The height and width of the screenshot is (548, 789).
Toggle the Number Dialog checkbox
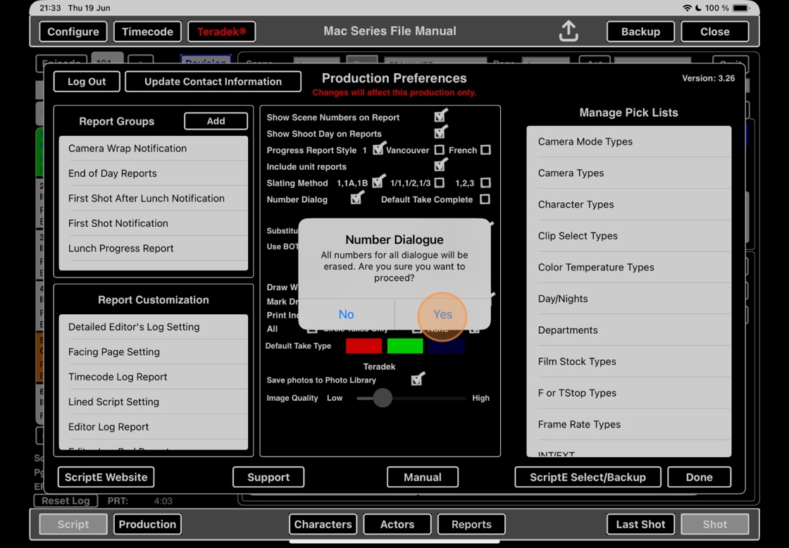click(356, 198)
